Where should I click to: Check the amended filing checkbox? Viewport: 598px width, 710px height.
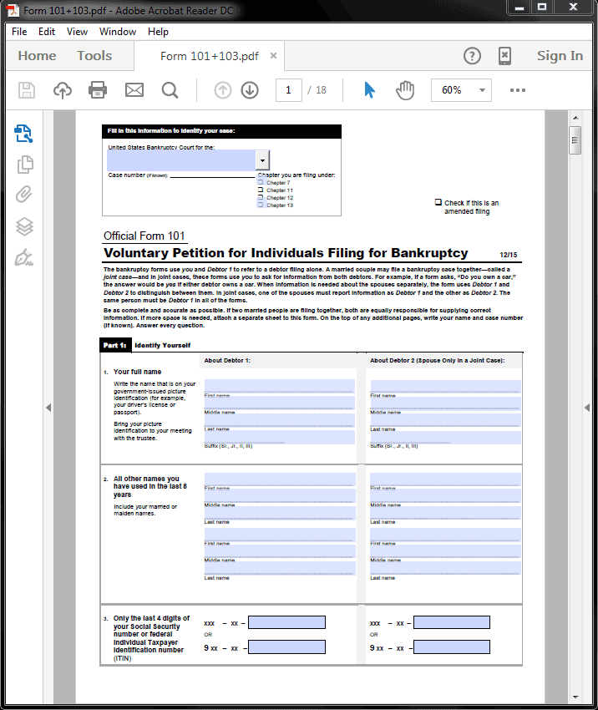438,202
